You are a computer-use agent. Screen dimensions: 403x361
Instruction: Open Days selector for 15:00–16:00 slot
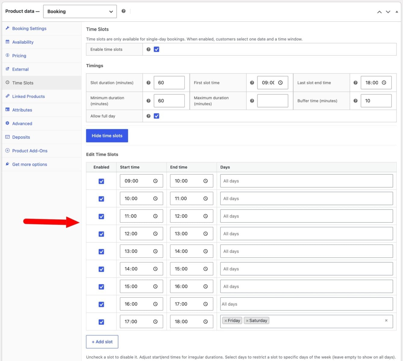pos(306,286)
